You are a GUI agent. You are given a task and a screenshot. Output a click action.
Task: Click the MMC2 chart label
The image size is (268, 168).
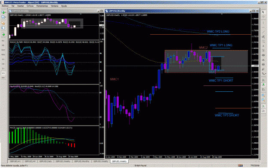(203, 48)
